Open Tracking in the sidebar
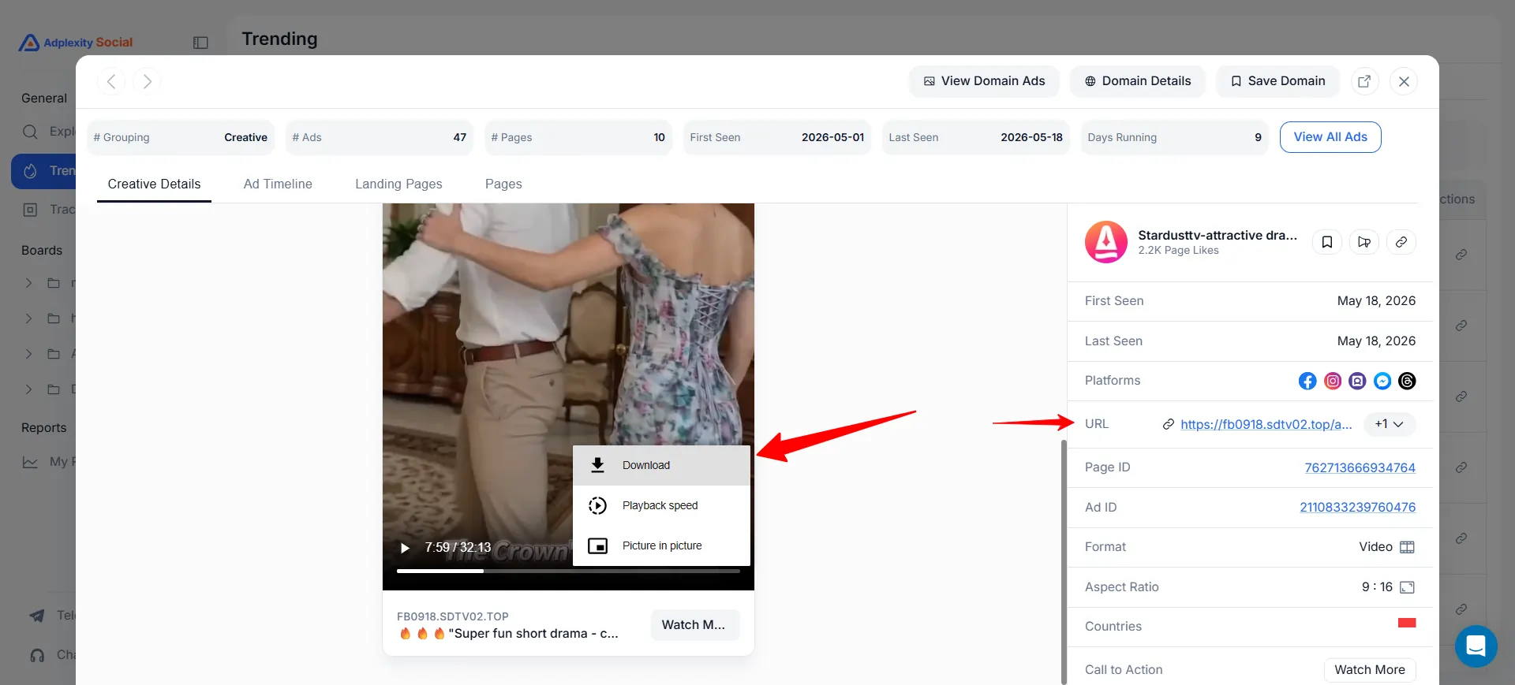This screenshot has width=1515, height=685. [x=47, y=210]
